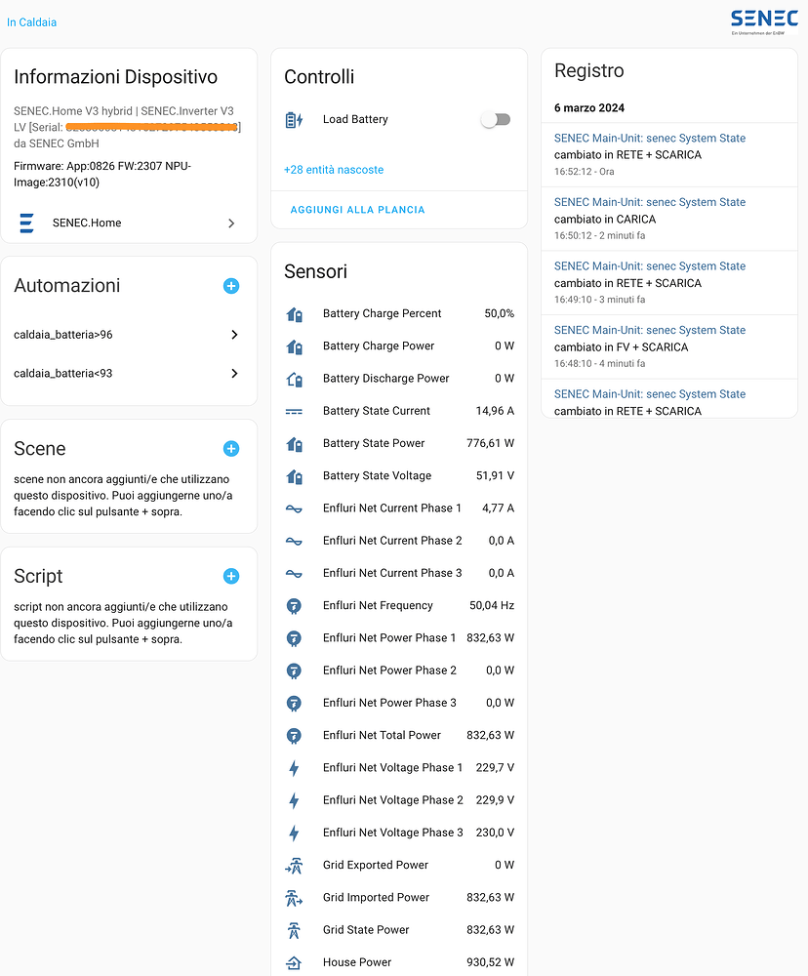Click the House Power home icon
The image size is (808, 976).
click(294, 962)
